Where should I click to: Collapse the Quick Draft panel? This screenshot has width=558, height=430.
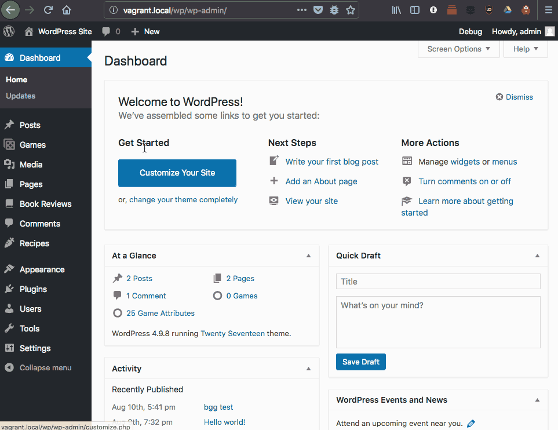click(537, 256)
